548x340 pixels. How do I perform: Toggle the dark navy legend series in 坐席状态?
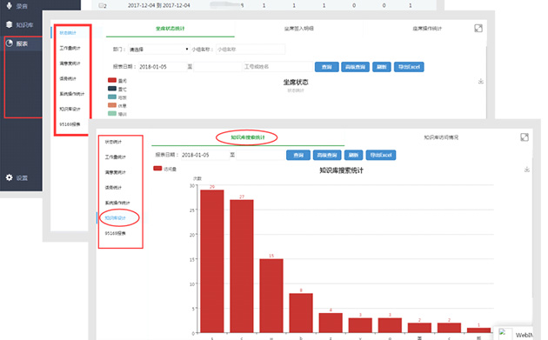coord(112,89)
